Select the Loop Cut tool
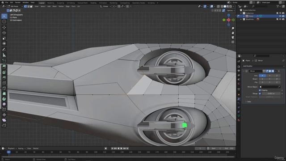This screenshot has height=161, width=286. pos(4,83)
